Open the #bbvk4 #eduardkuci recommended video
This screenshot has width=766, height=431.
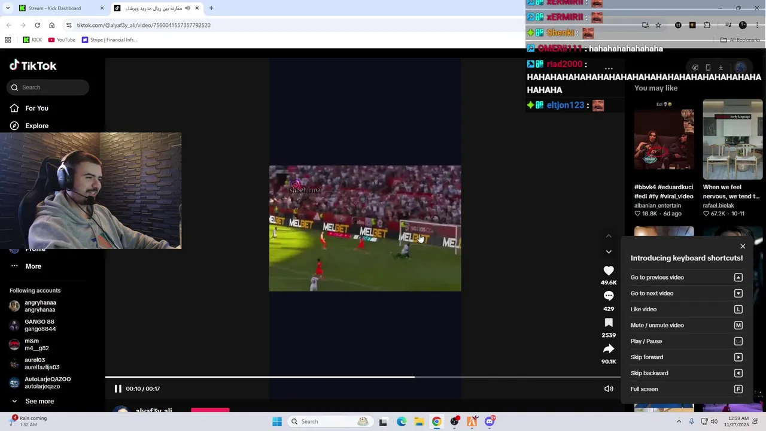[x=664, y=139]
